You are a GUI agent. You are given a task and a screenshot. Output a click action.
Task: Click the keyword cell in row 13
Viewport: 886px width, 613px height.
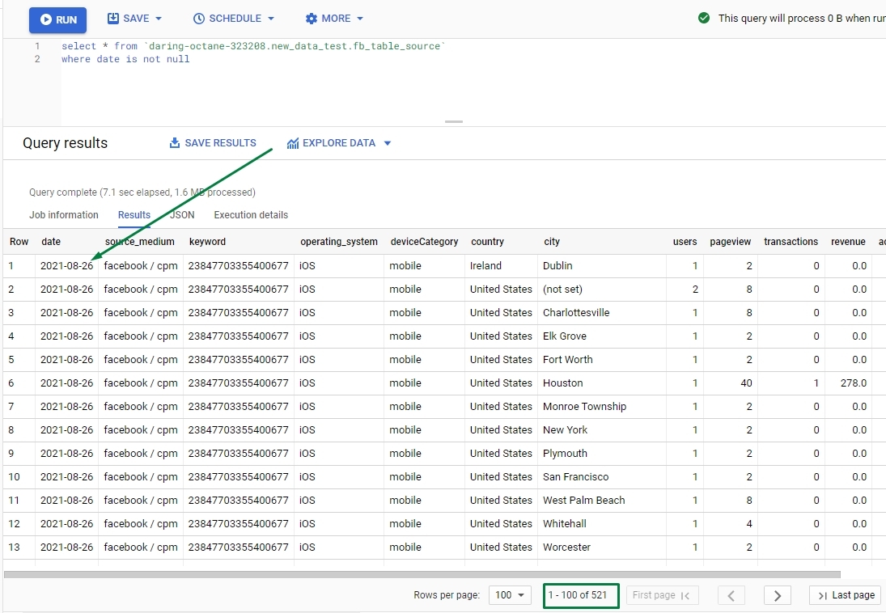point(238,547)
